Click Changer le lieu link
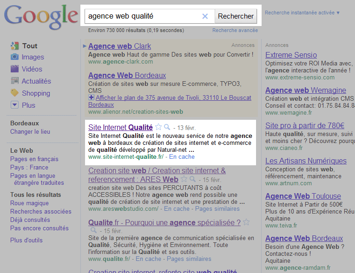 (x=30, y=132)
